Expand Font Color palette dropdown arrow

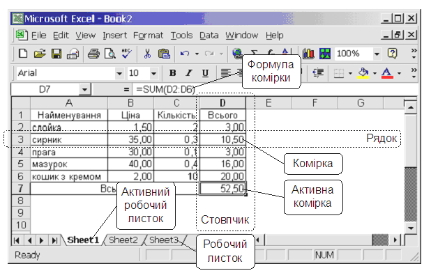(399, 73)
